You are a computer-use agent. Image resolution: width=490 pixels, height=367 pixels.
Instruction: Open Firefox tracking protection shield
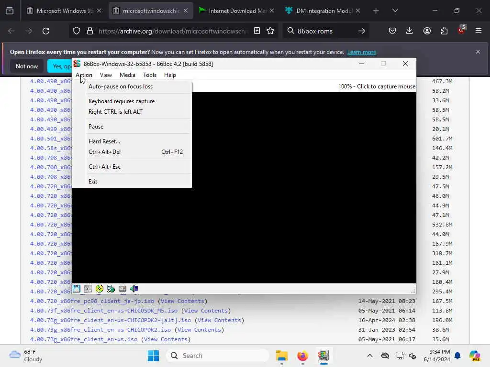click(x=77, y=31)
